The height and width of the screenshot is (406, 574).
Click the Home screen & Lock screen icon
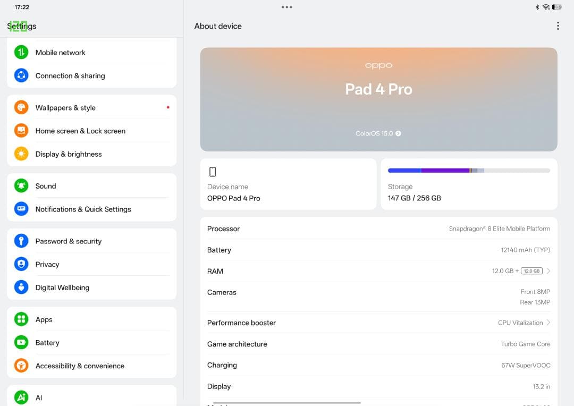point(21,131)
